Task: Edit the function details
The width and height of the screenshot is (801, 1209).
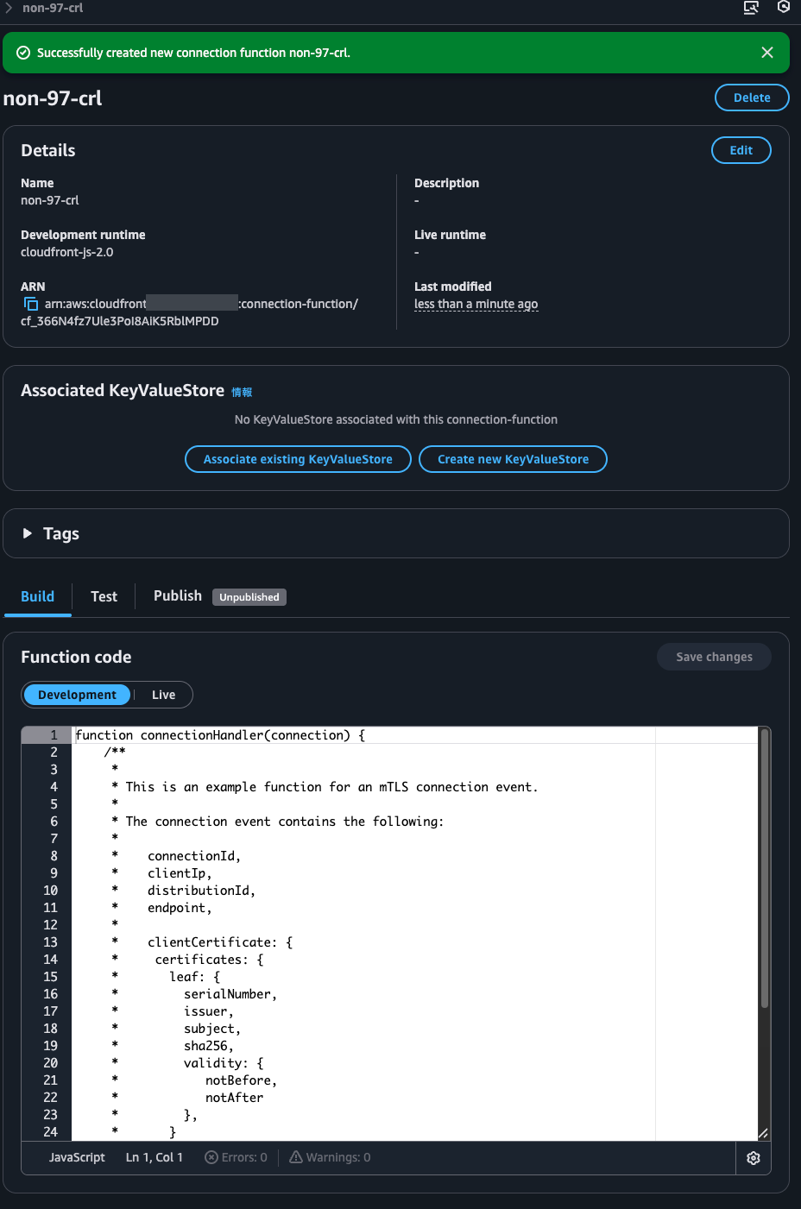Action: tap(741, 149)
